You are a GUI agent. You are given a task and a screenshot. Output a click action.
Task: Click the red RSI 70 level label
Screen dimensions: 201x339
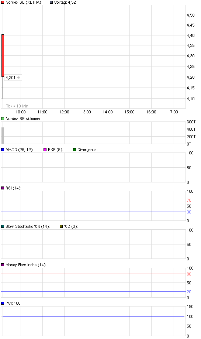pos(189,200)
